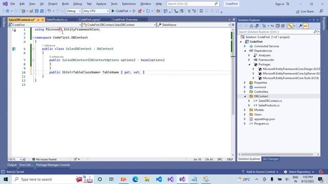
Task: Open File Explorer from taskbar
Action: pyautogui.click(x=147, y=179)
